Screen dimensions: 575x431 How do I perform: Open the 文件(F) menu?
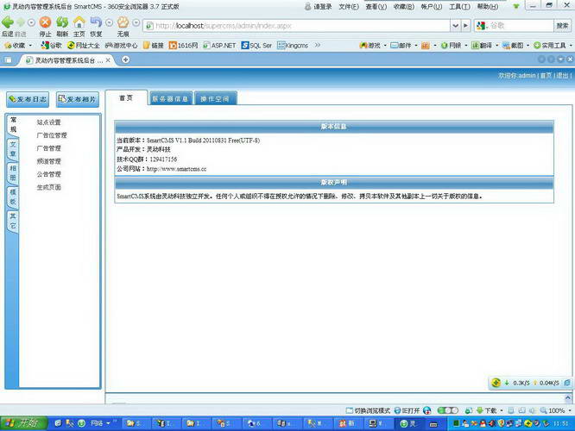349,7
